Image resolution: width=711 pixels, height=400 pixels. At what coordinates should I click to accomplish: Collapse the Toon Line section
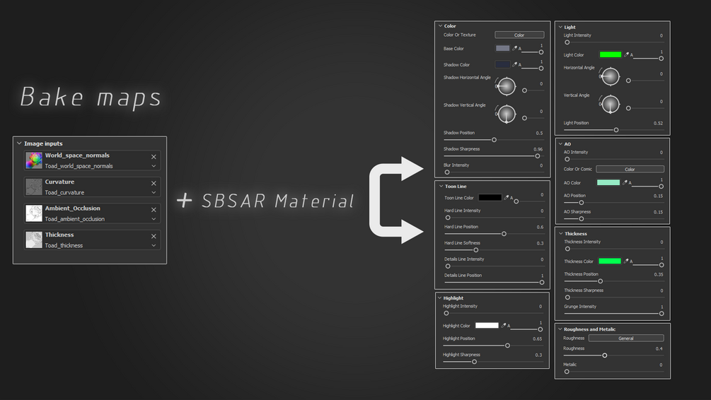click(x=441, y=186)
